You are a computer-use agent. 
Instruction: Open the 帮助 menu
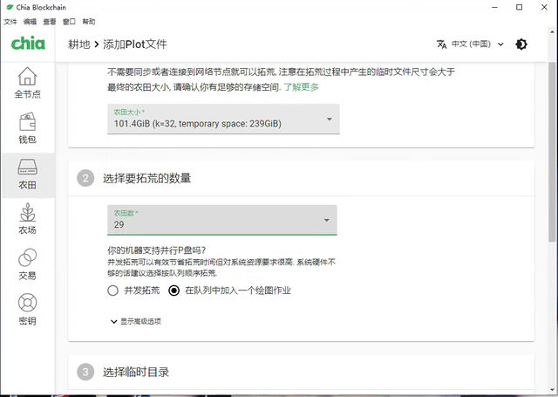tap(89, 22)
